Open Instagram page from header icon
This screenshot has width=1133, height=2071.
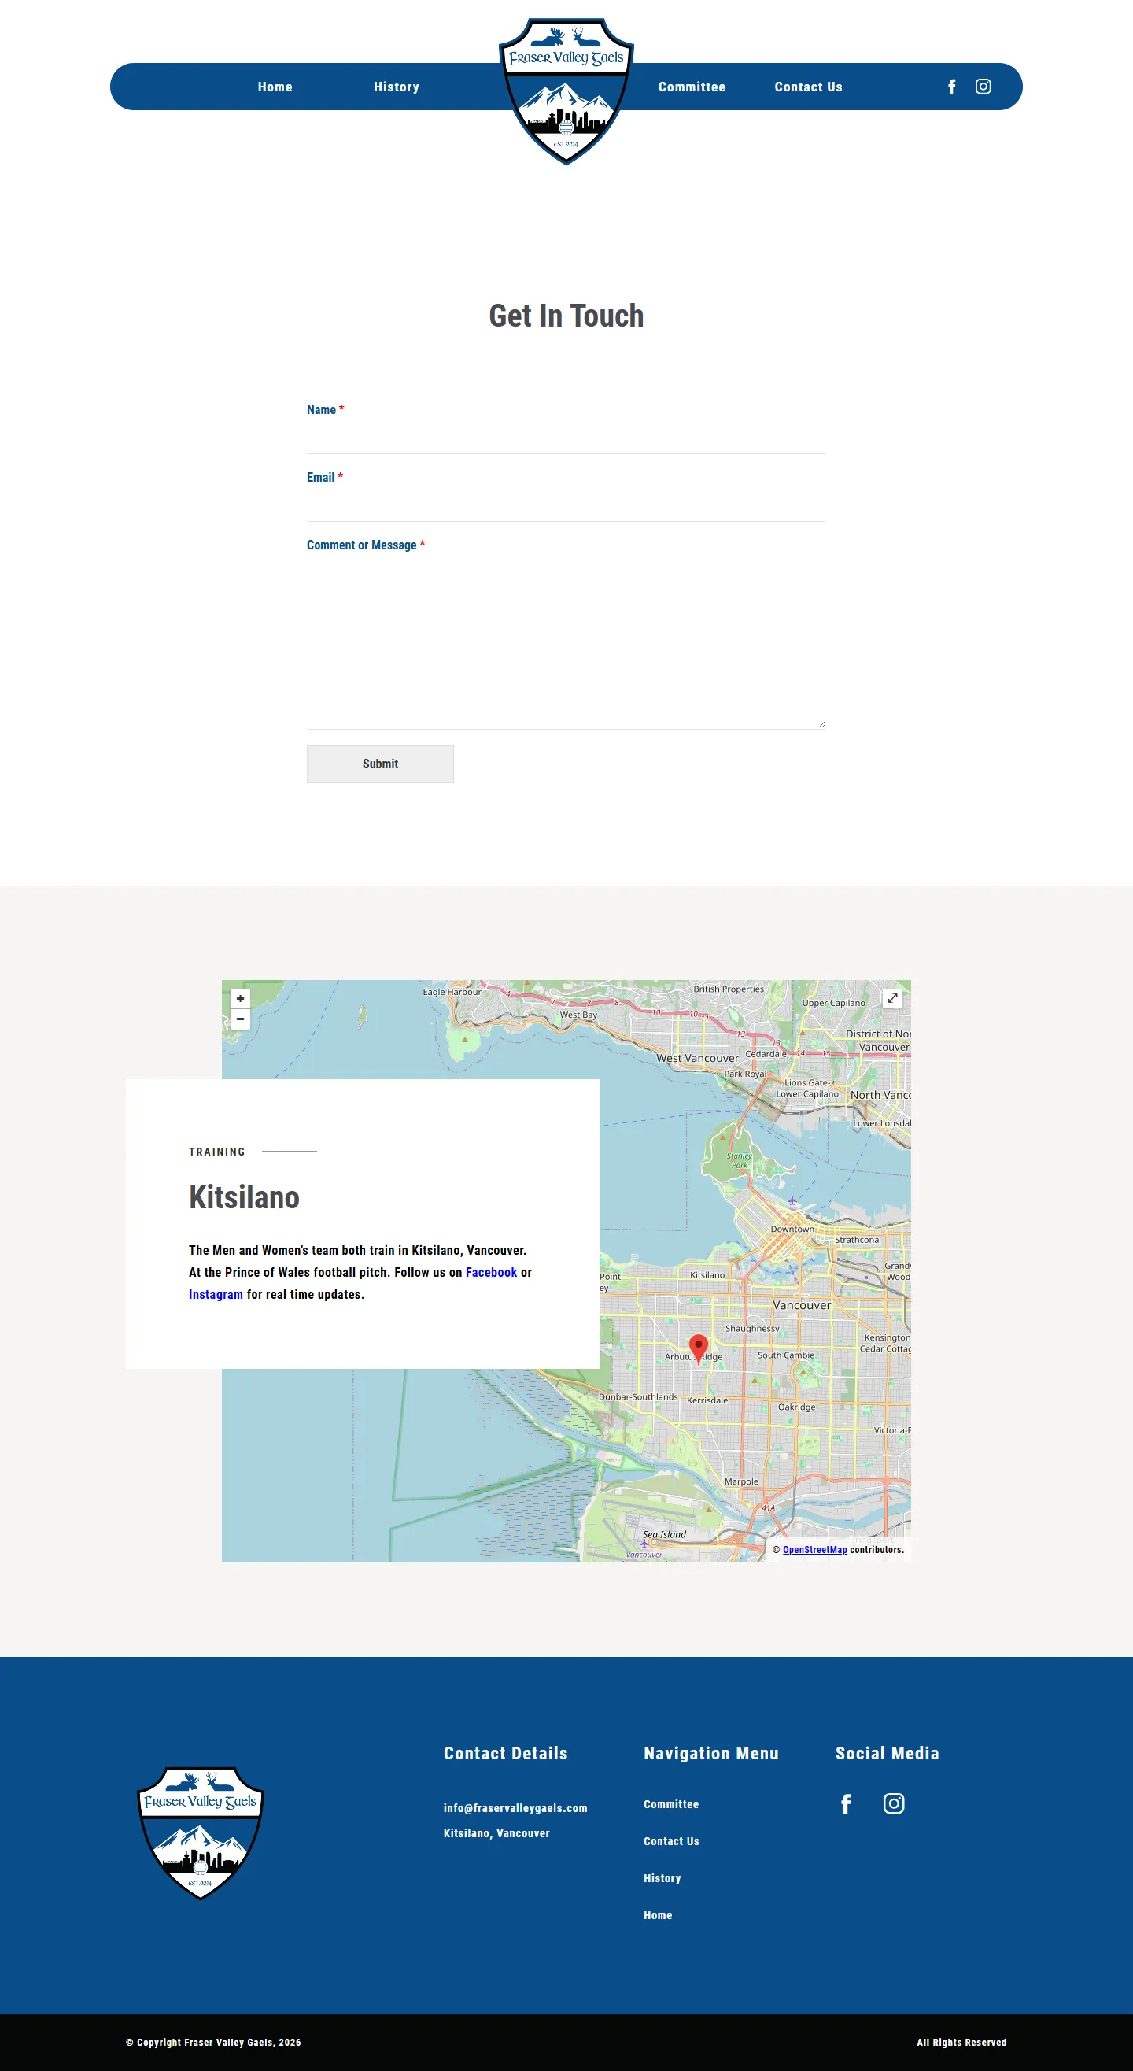[x=983, y=87]
